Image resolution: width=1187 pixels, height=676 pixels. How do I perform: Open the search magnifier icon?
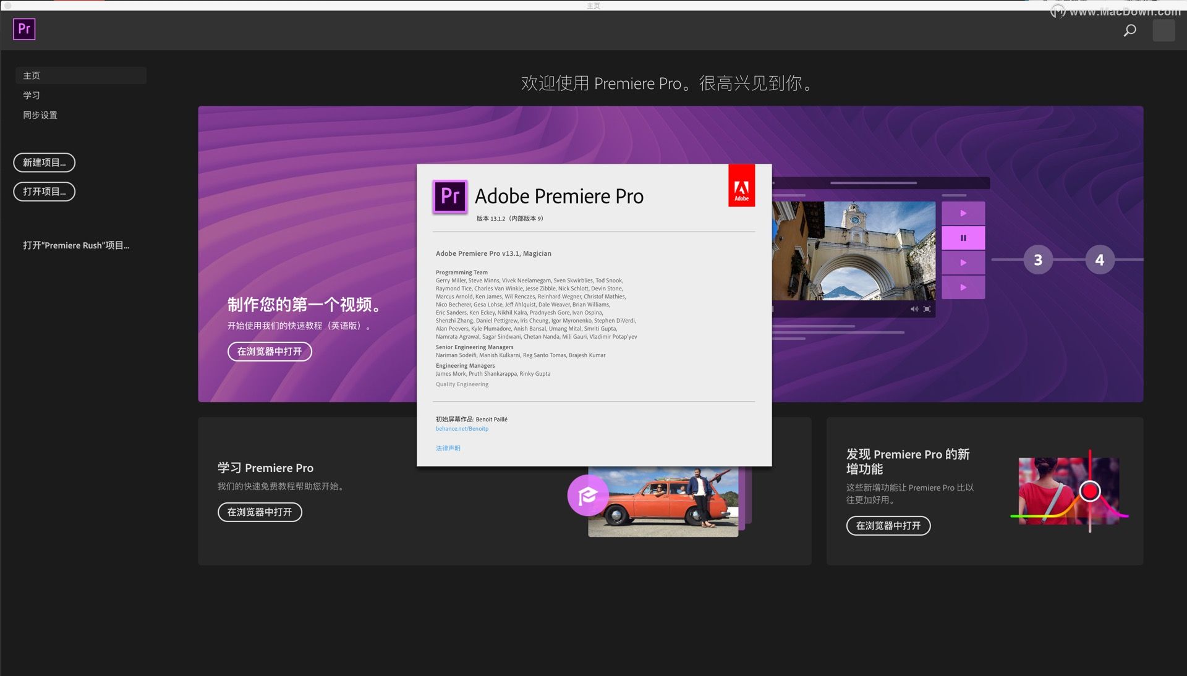1130,30
